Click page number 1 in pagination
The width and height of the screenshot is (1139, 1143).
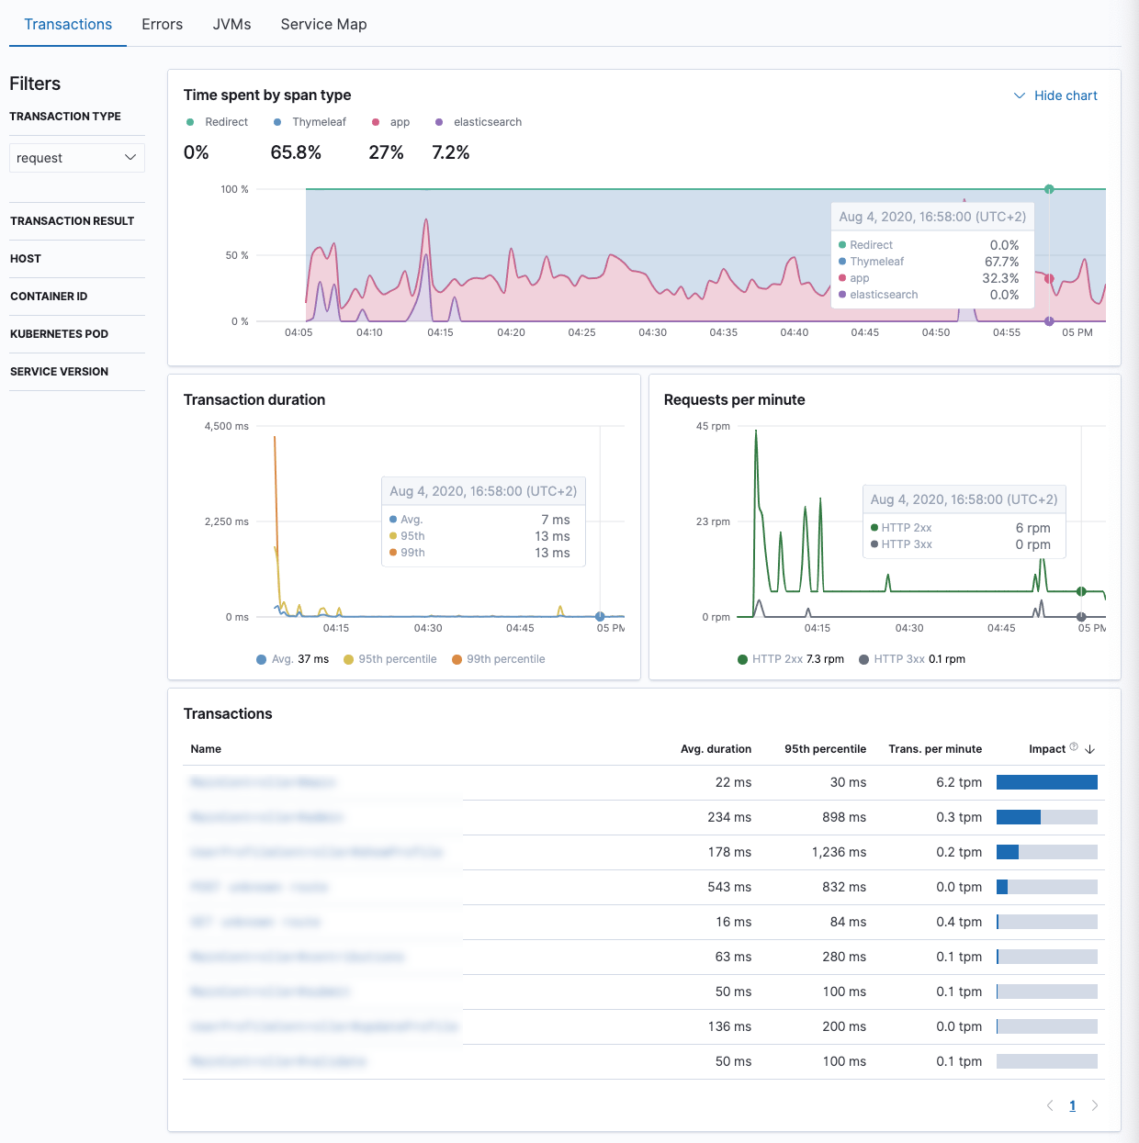pos(1072,1105)
